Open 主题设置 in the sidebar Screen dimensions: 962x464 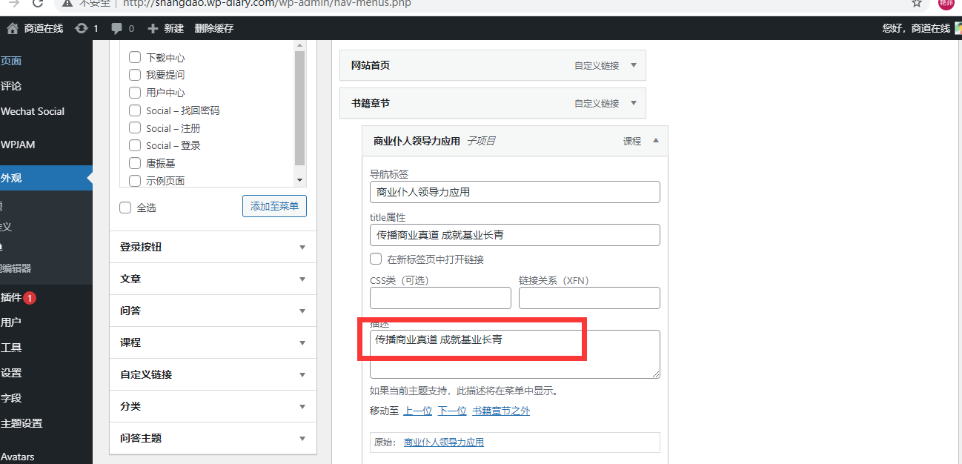point(21,423)
